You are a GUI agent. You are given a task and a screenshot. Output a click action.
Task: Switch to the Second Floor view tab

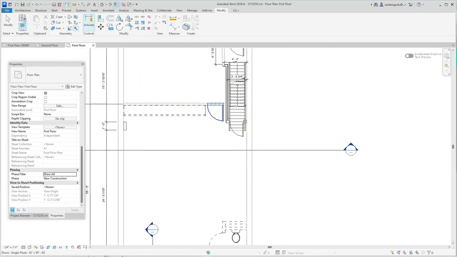49,45
